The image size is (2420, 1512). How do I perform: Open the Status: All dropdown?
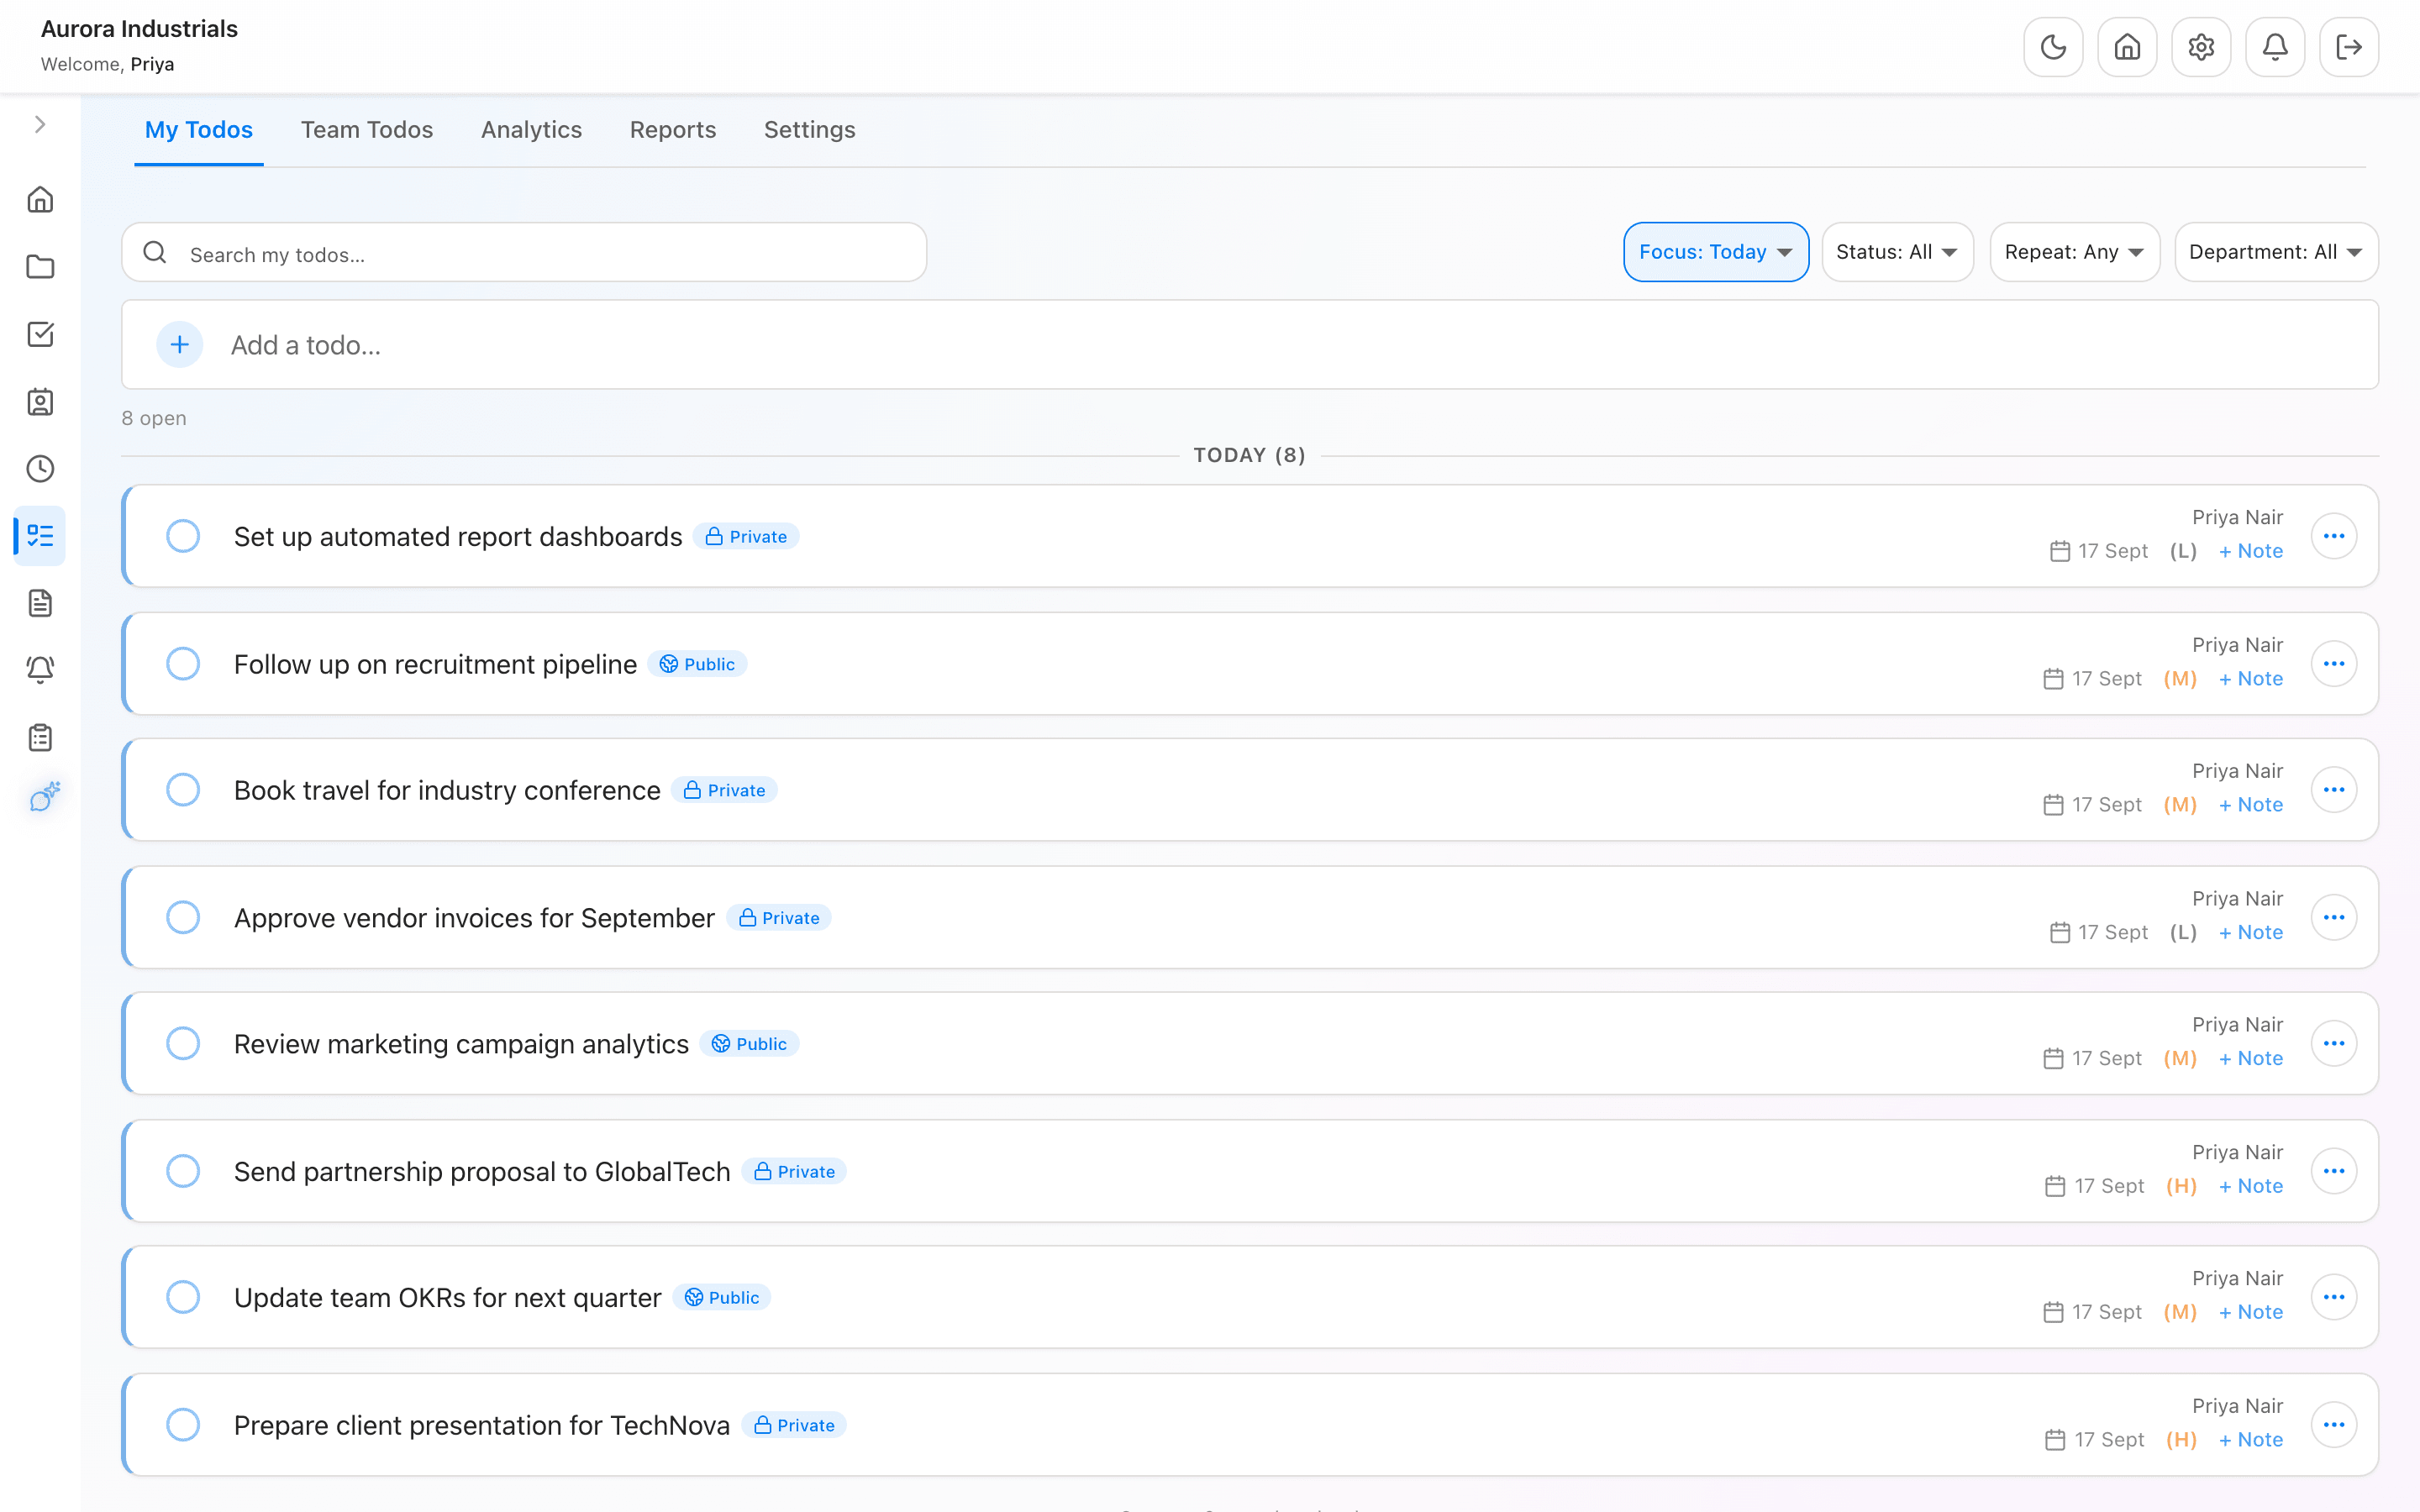1897,252
